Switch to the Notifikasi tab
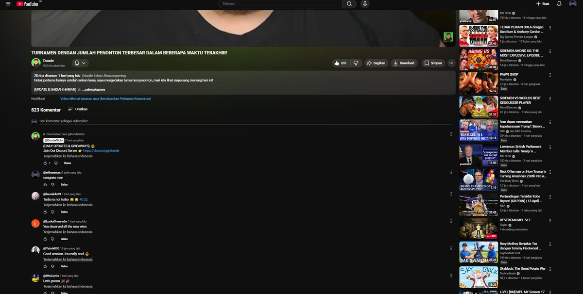The image size is (583, 294). coord(38,98)
